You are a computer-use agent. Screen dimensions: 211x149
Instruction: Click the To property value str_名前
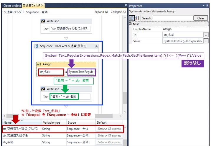183,35
